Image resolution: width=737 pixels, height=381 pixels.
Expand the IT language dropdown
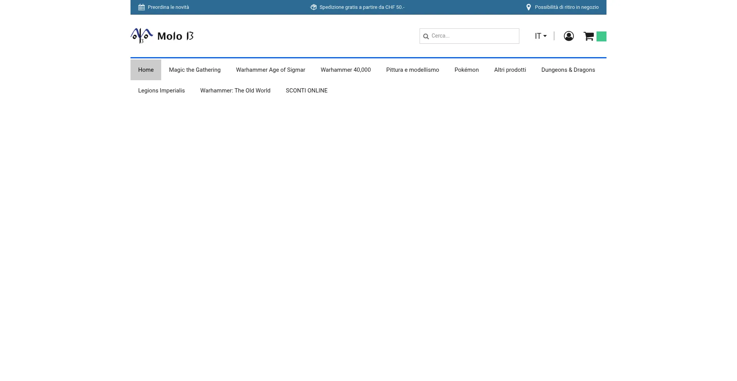(541, 36)
